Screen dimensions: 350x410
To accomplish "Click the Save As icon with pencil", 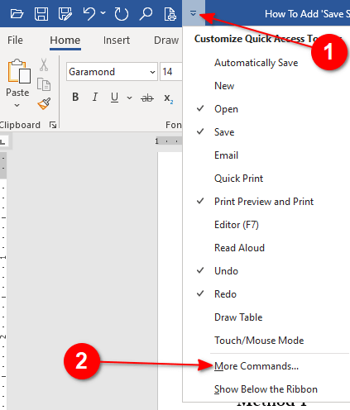I will pyautogui.click(x=65, y=13).
